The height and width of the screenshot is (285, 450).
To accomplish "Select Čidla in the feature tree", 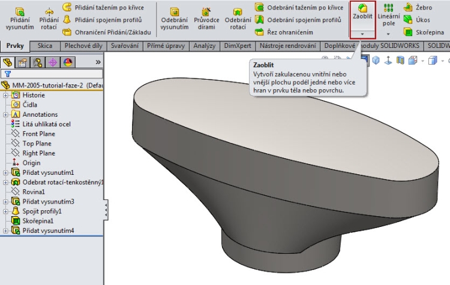I will [x=24, y=105].
